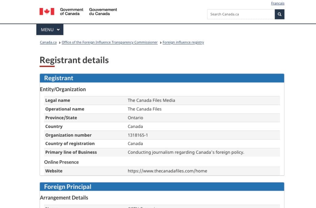
Task: Open Office of the Foreign Influence Transparency Commissioner link
Action: click(110, 42)
